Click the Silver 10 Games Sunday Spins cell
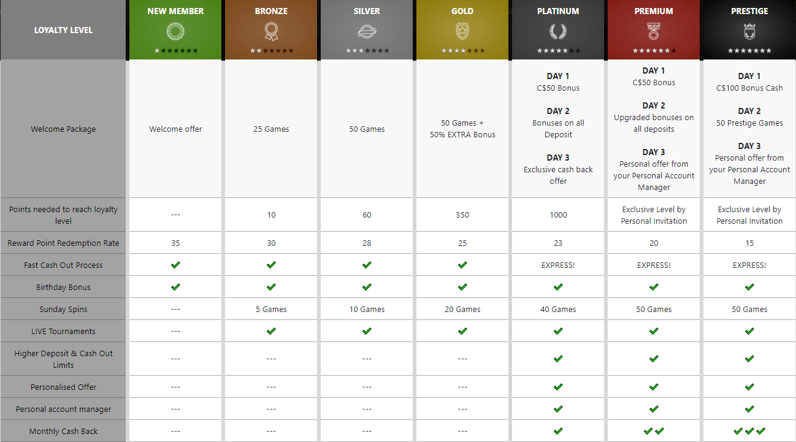Viewport: 796px width, 442px height. click(x=367, y=309)
